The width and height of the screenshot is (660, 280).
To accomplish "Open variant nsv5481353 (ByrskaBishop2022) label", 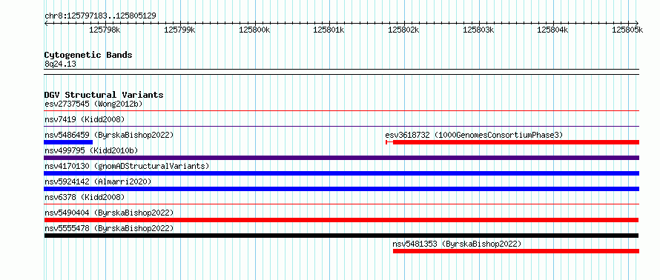I will point(457,244).
